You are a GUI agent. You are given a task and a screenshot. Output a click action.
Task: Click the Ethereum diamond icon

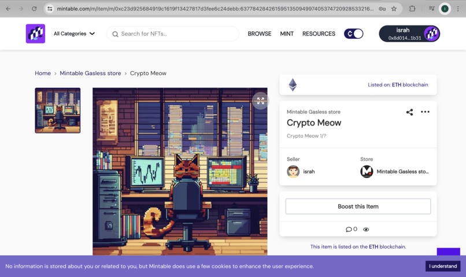pyautogui.click(x=293, y=84)
